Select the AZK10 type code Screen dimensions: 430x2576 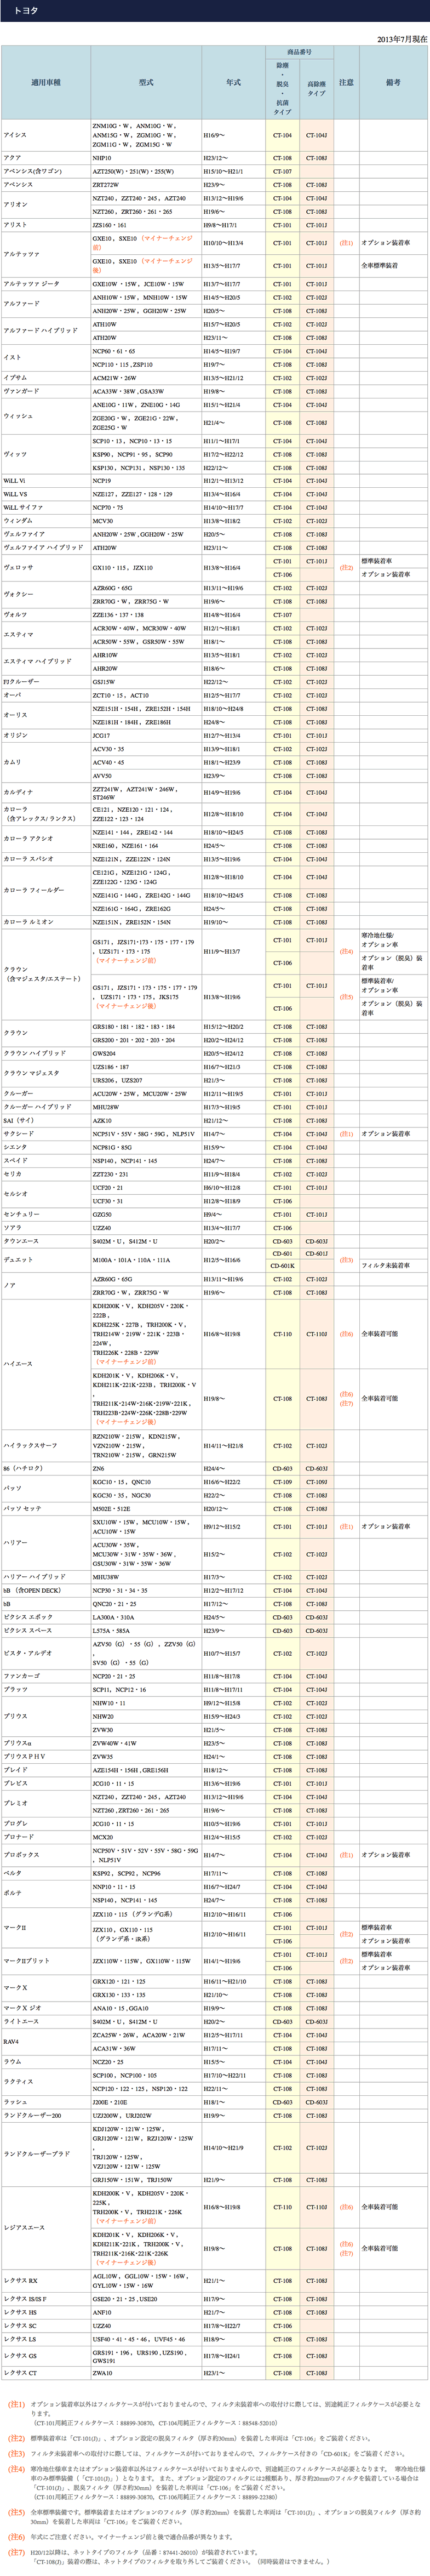102,1120
